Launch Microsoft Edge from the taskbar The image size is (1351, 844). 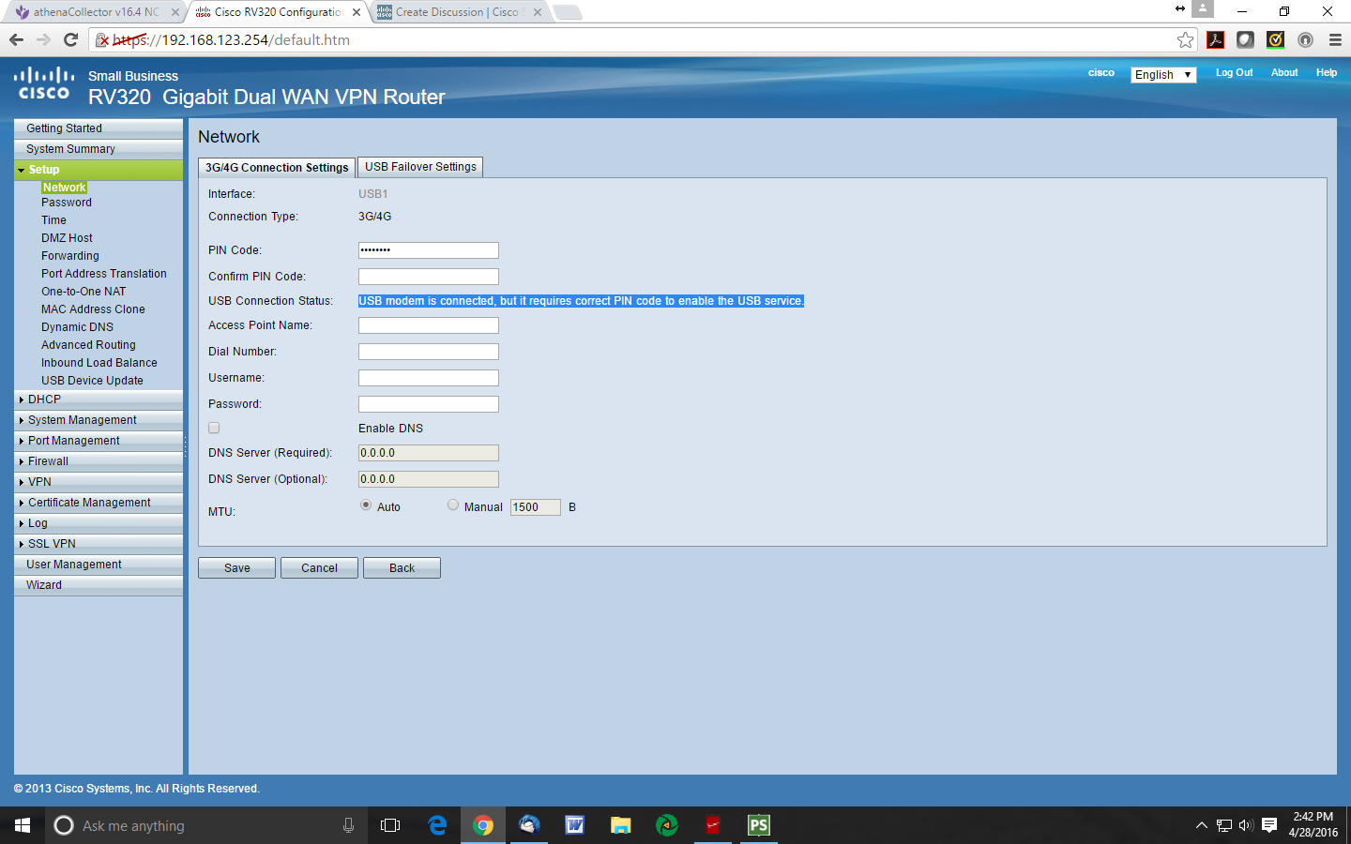click(x=437, y=825)
